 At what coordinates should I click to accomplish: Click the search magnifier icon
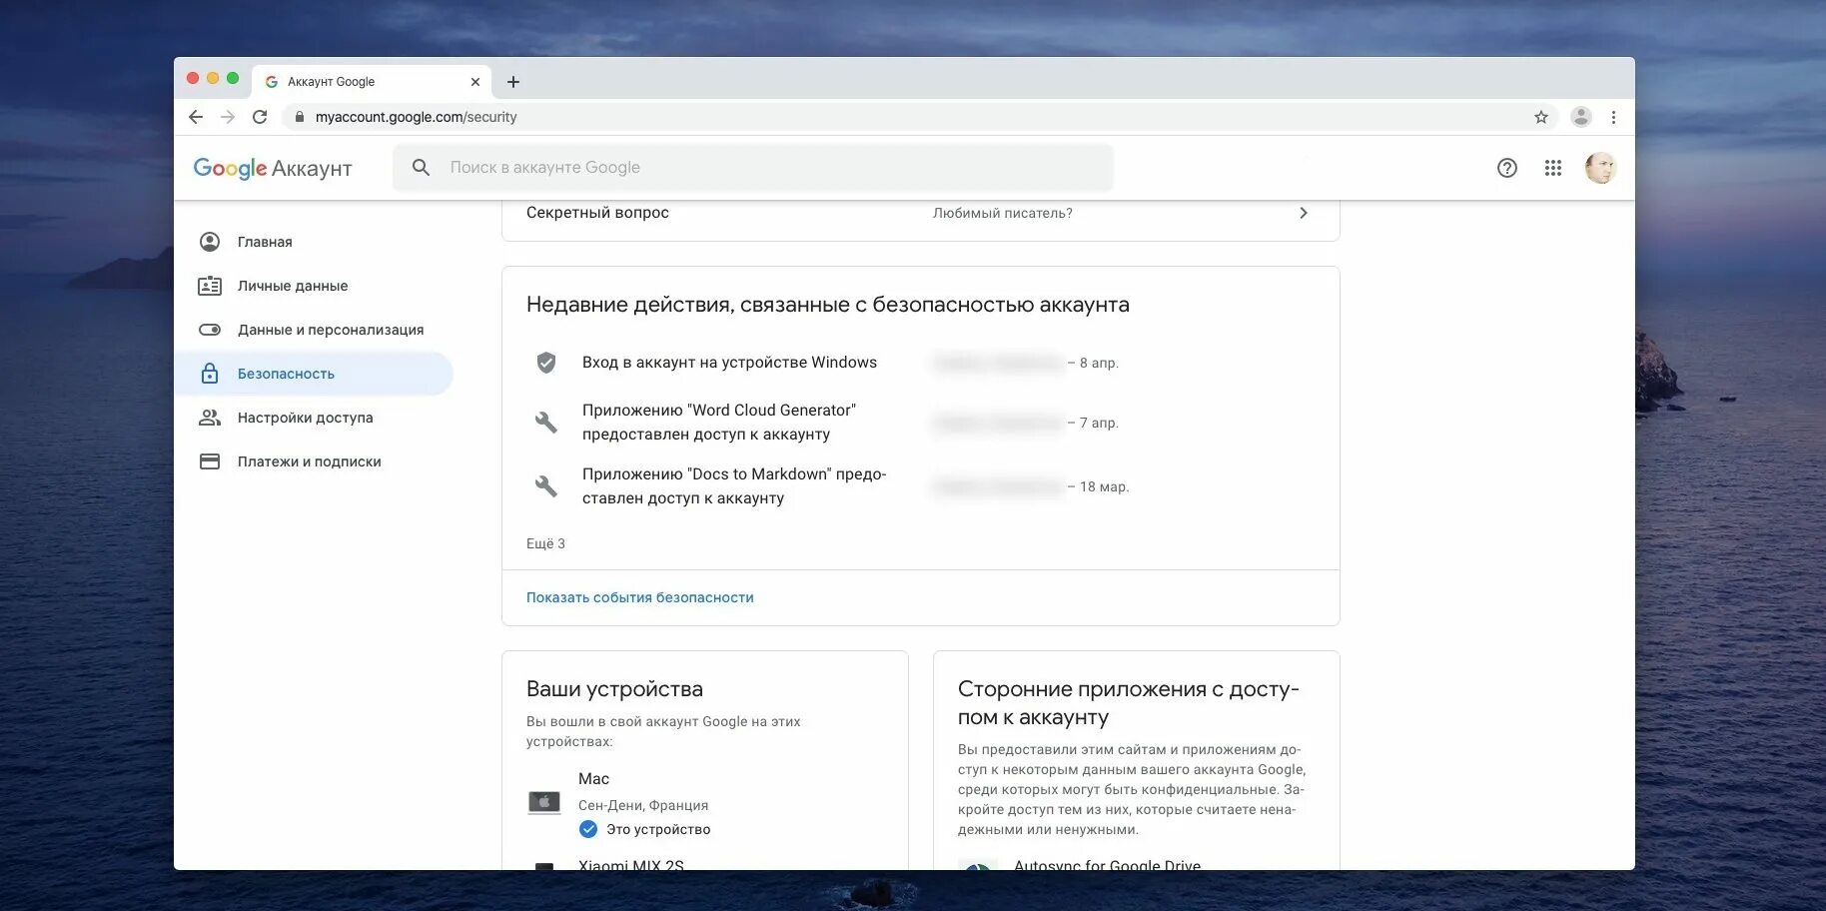point(422,168)
